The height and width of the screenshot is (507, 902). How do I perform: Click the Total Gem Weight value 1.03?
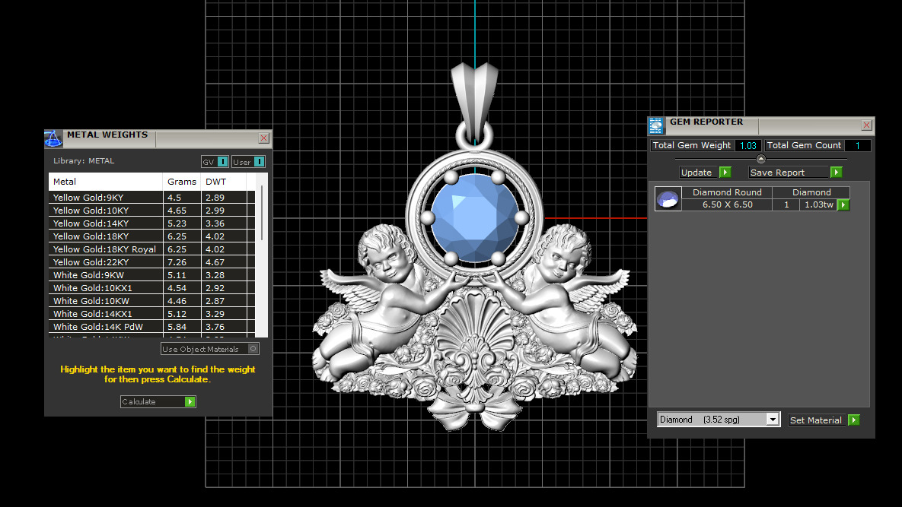(x=747, y=146)
